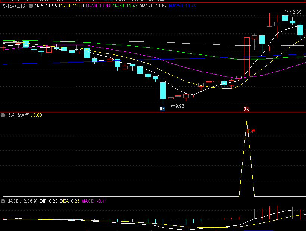Screen dimensions: 306x231
Task: Click the MA5: 11.95 label
Action: pyautogui.click(x=46, y=6)
